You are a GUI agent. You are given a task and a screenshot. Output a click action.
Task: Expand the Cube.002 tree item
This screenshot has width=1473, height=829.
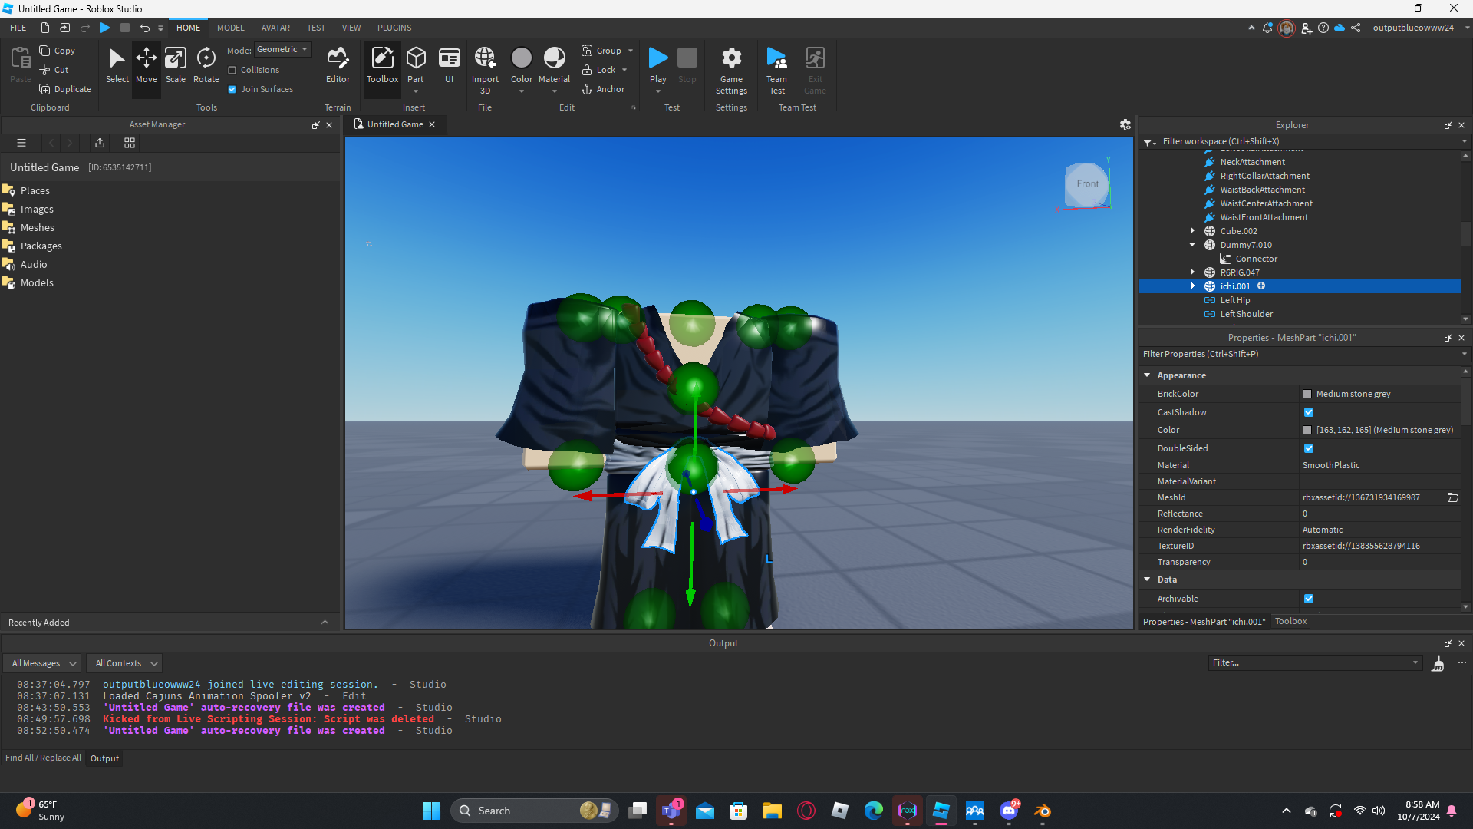[1192, 230]
